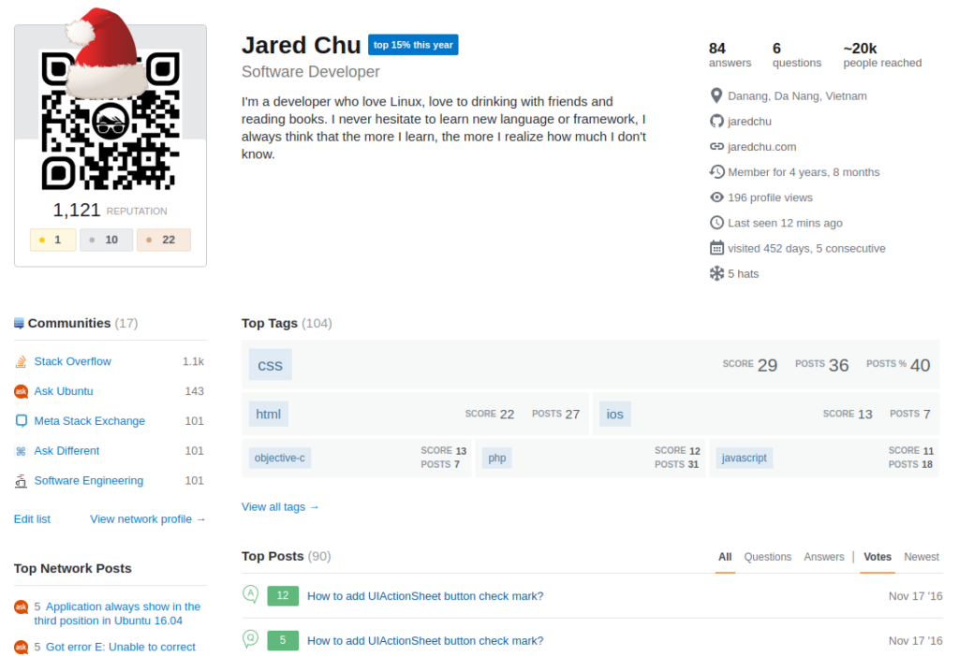The width and height of the screenshot is (959, 656).
Task: Open the QR code profile avatar
Action: pyautogui.click(x=111, y=120)
